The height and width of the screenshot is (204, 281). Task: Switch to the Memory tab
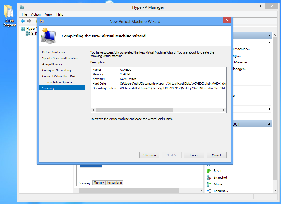pos(99,183)
